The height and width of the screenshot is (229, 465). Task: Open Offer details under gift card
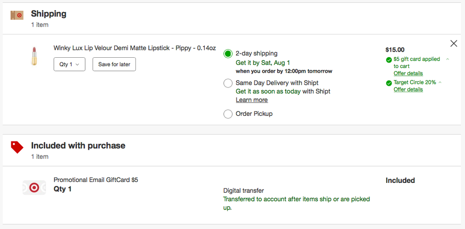click(408, 73)
